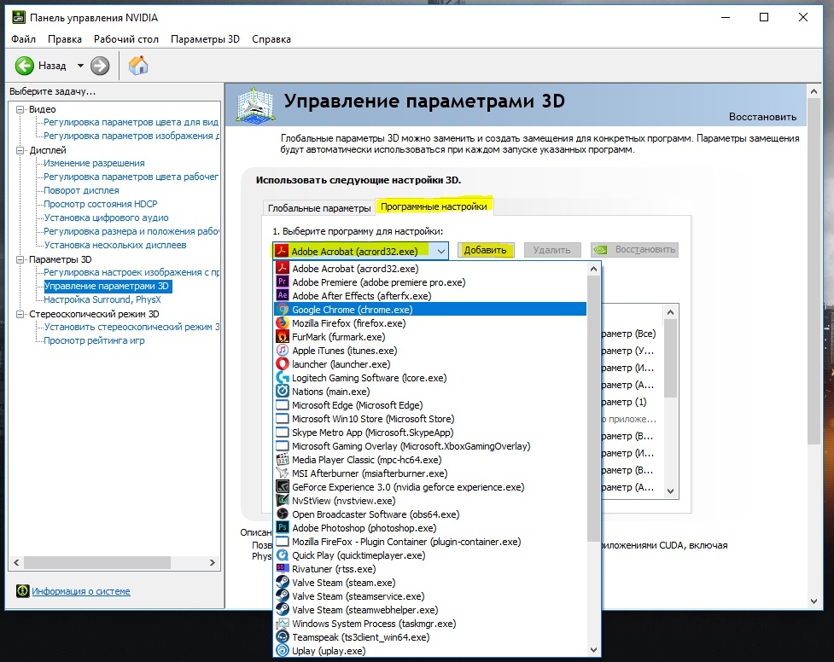834x662 pixels.
Task: Open the Рабочий стол menu
Action: pos(126,39)
